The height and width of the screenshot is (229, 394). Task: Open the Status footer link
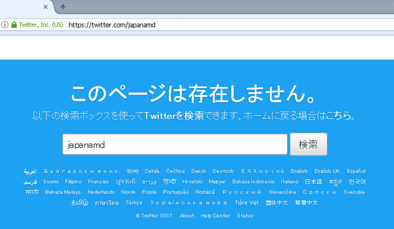(245, 216)
